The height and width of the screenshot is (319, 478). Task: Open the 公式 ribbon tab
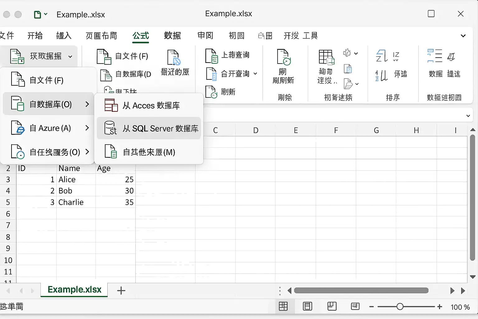coord(141,36)
